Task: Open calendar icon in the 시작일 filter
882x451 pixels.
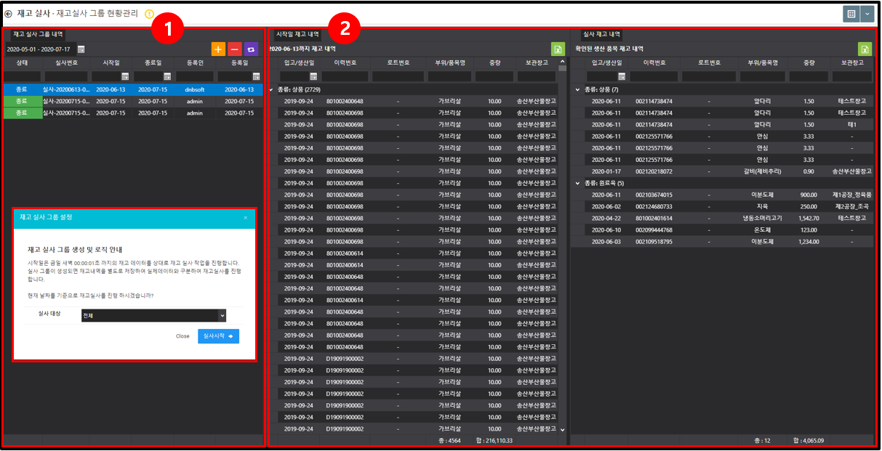Action: [125, 76]
